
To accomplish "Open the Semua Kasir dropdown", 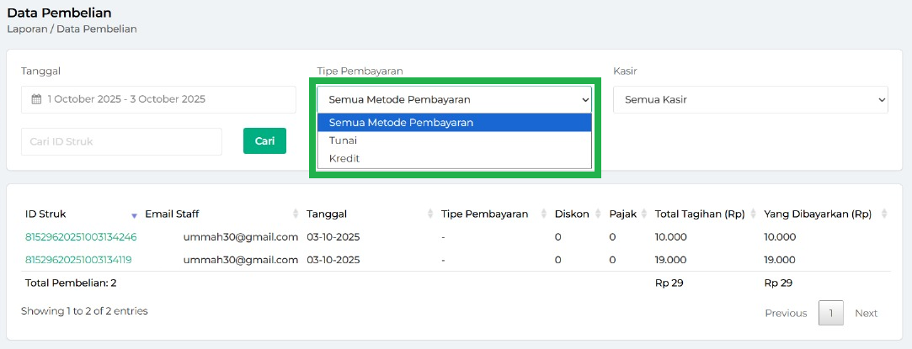I will 749,99.
